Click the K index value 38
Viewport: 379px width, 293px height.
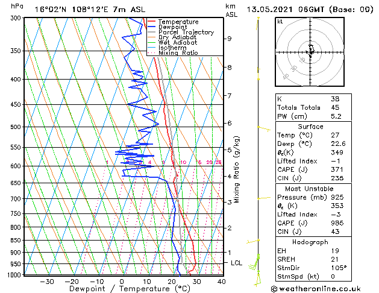(335, 99)
